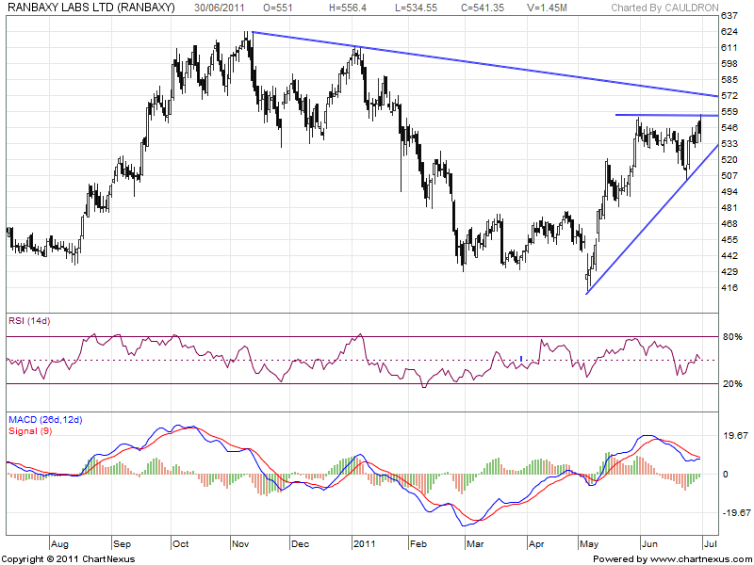Viewport: 754px width, 565px height.
Task: Click the Oct label on the time axis
Action: [181, 544]
